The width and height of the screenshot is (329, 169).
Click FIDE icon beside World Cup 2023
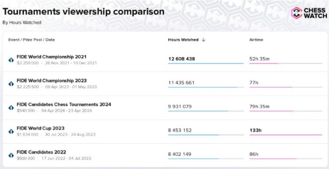[11, 131]
